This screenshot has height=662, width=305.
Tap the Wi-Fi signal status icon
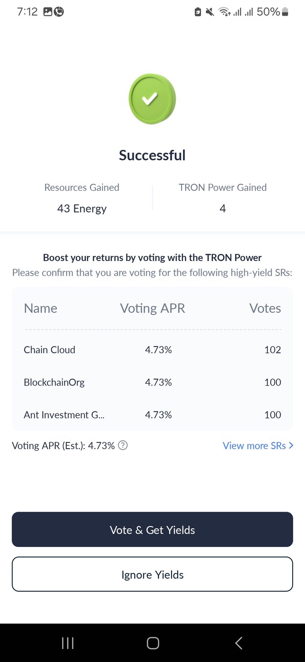(x=224, y=12)
